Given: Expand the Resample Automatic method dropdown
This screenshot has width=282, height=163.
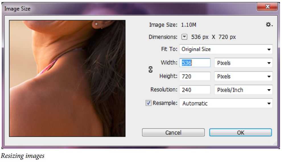Looking at the screenshot, I should click(x=226, y=103).
